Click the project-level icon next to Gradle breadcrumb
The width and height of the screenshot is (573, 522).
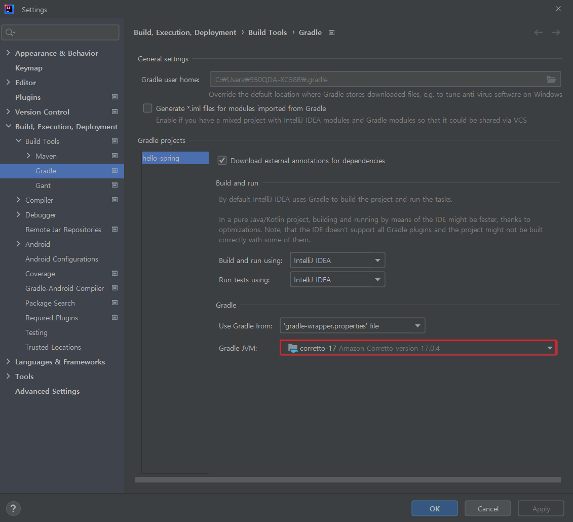pos(331,32)
